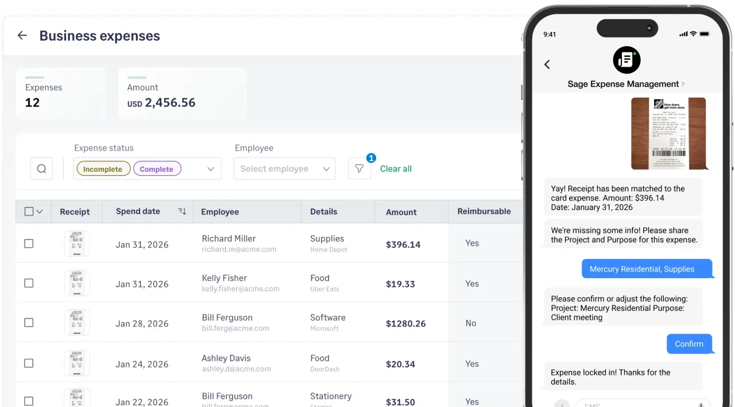Screen dimensions: 735x407
Task: Open the Expenses 12 summary card
Action: pyautogui.click(x=61, y=94)
